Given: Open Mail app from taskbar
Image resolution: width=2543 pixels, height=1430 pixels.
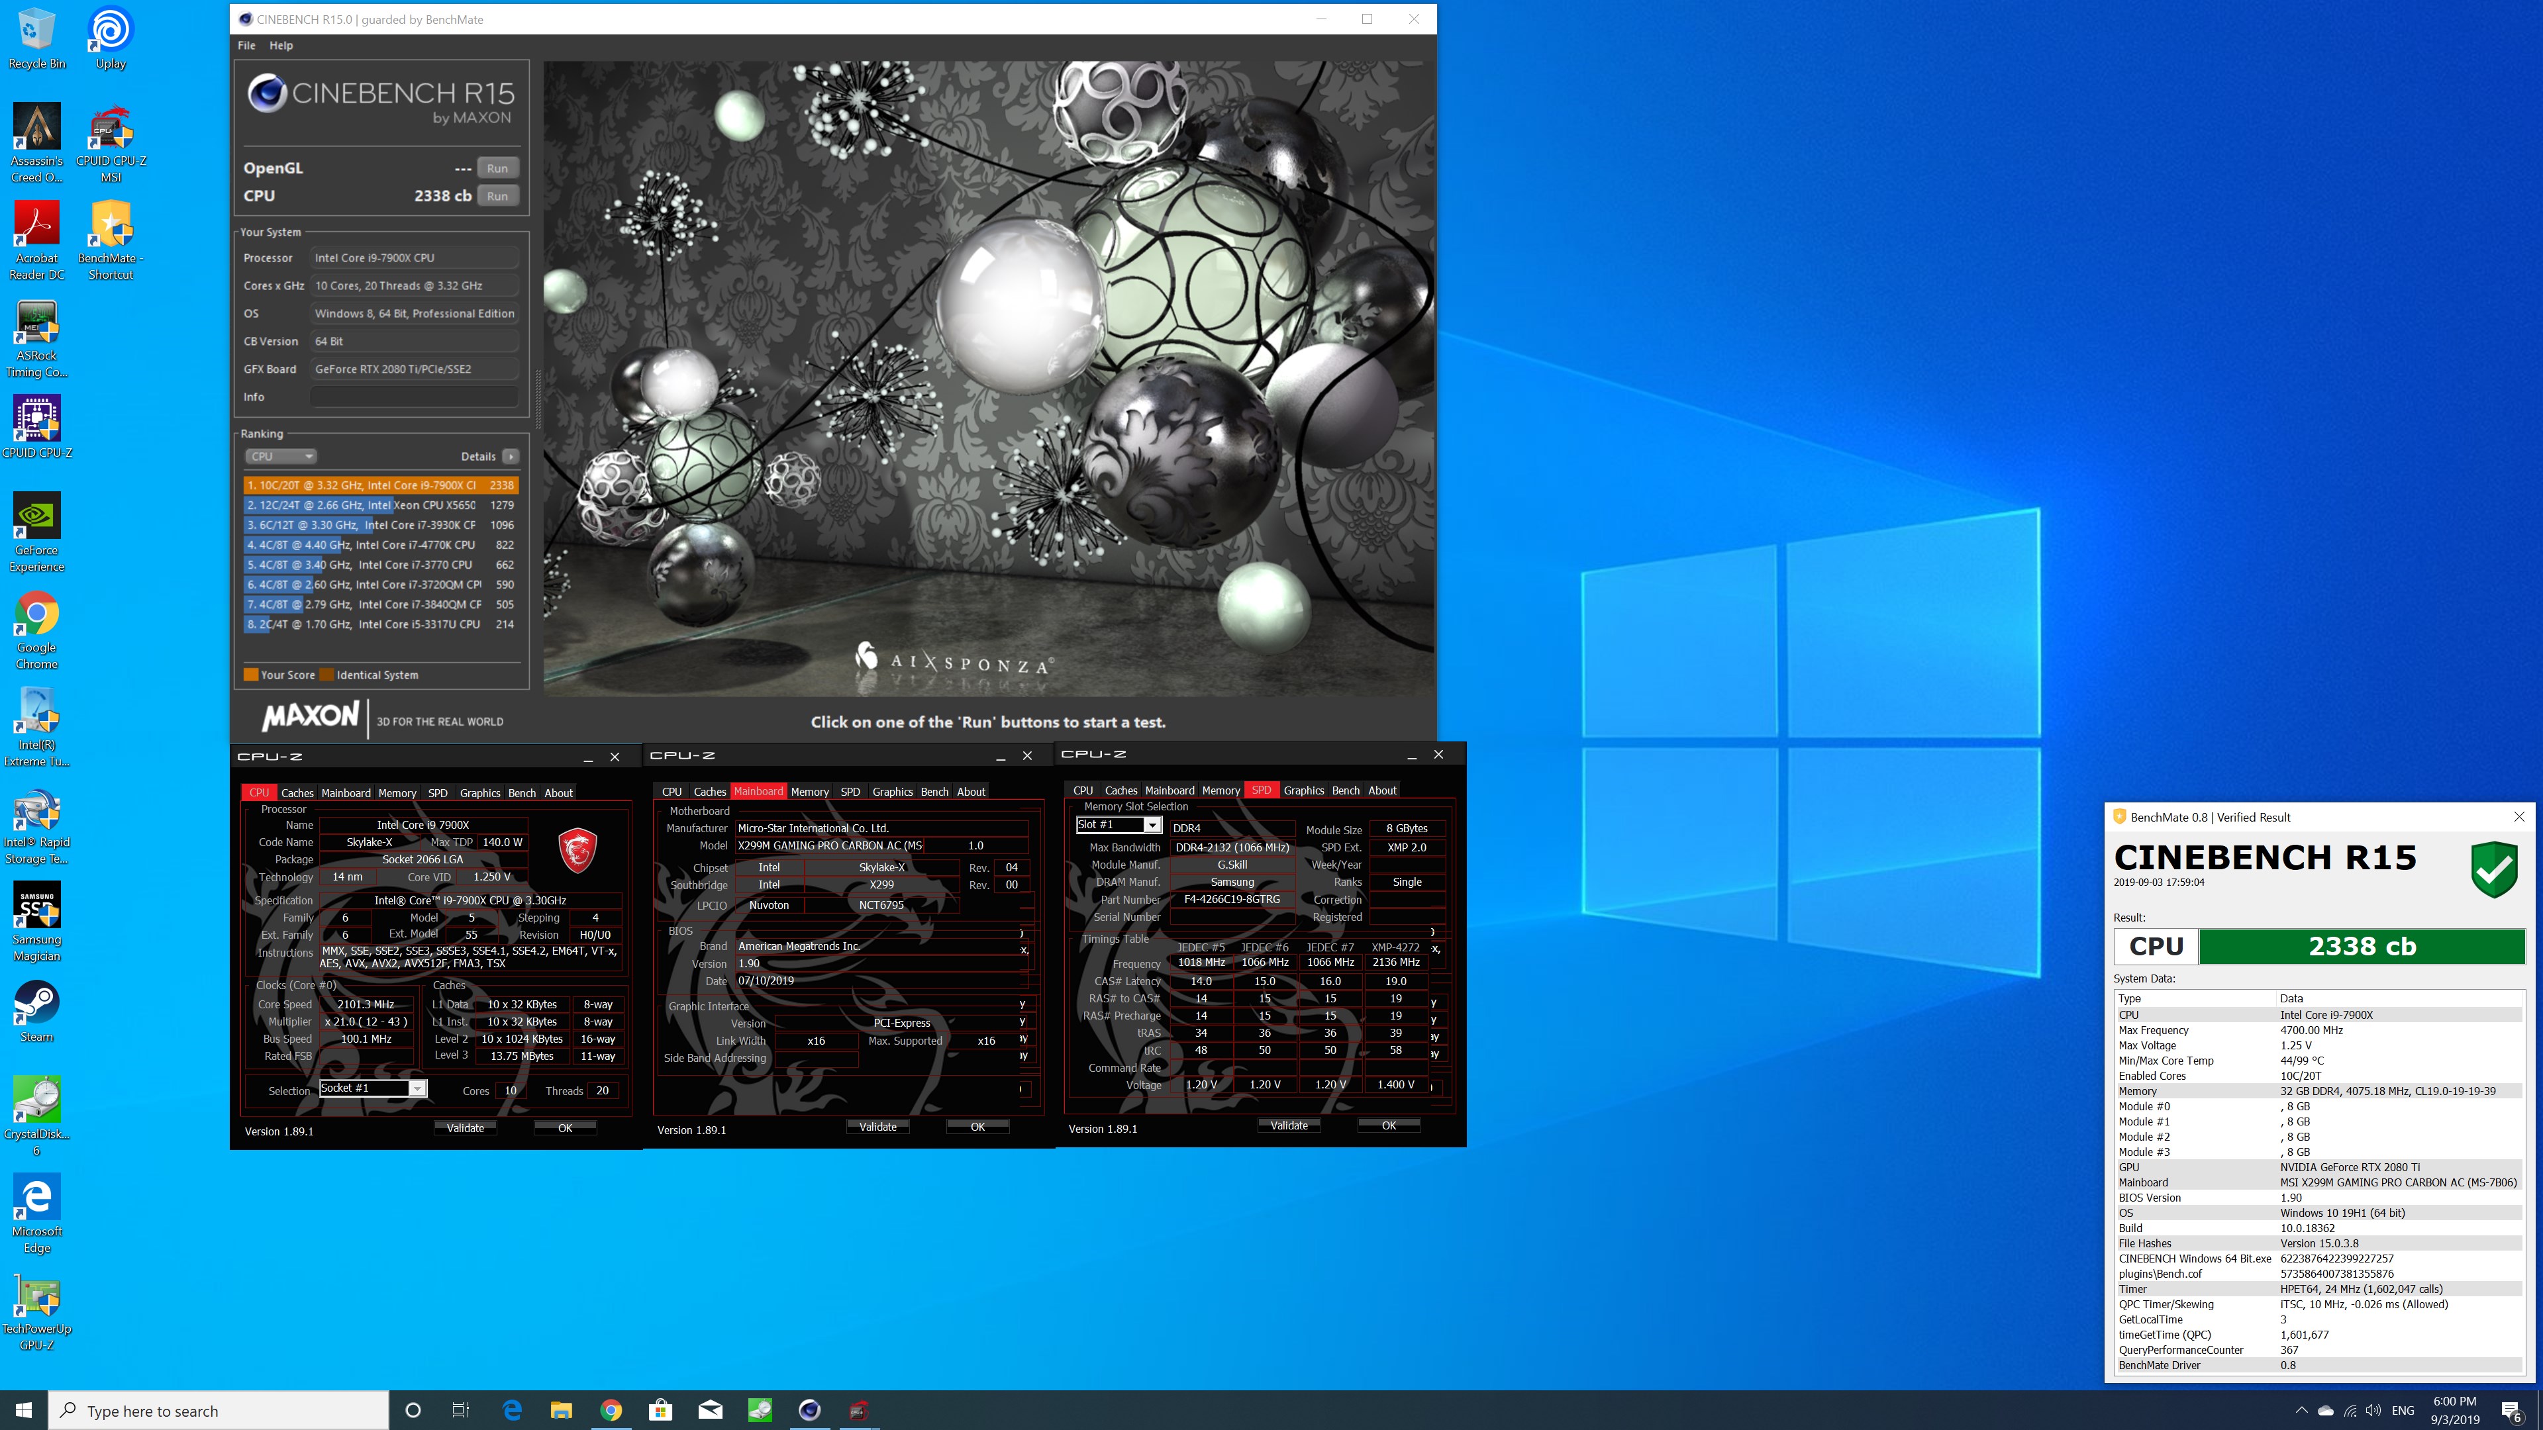Looking at the screenshot, I should coord(710,1410).
